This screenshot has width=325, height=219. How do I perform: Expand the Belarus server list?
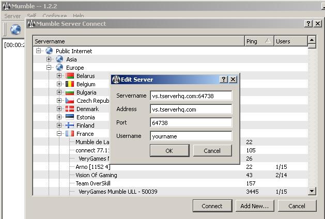tap(59, 75)
